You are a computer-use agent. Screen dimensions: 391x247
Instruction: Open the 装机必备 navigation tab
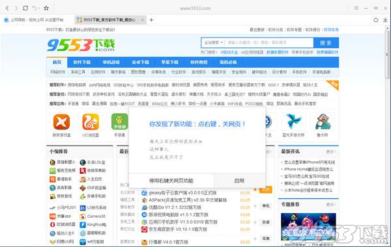(228, 62)
